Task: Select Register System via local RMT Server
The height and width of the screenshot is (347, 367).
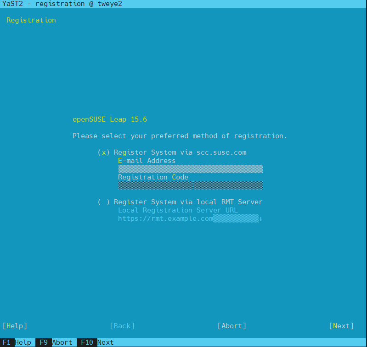Action: click(180, 202)
